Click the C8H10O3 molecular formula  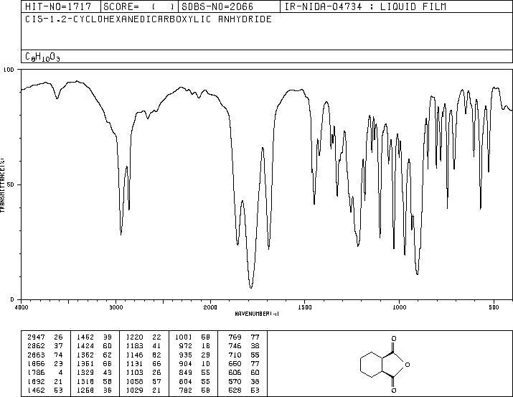(x=42, y=57)
